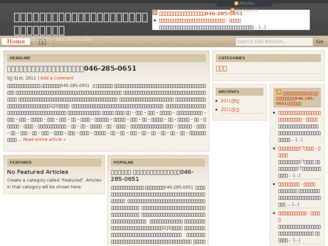The height and width of the screenshot is (246, 328).
Task: Open the 2011 January archive link
Action: pos(230,110)
